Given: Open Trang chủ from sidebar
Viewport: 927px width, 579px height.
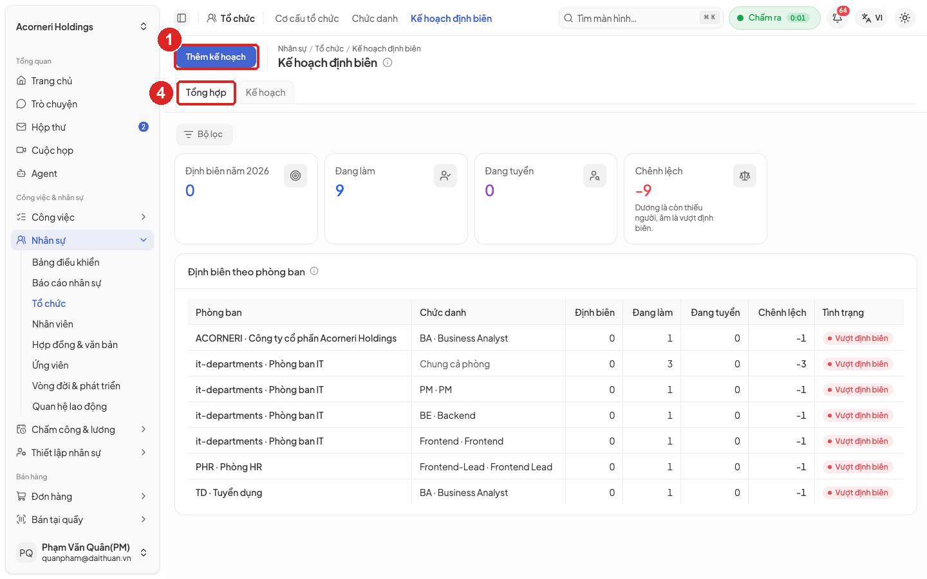Looking at the screenshot, I should [x=82, y=81].
